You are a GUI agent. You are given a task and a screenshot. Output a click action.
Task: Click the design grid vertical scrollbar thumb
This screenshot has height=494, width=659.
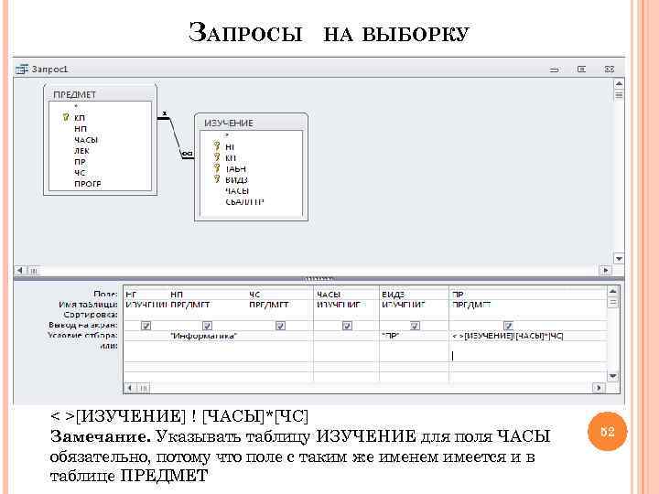click(612, 302)
